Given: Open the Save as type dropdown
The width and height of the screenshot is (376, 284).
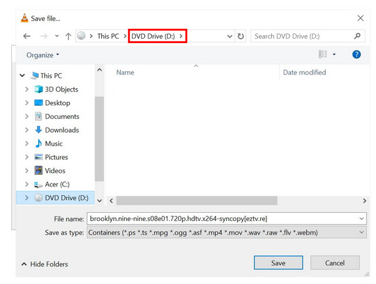Looking at the screenshot, I should [362, 233].
